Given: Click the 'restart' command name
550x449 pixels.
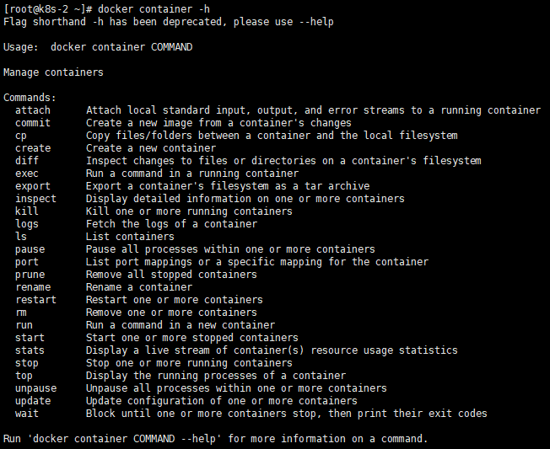Looking at the screenshot, I should (35, 300).
